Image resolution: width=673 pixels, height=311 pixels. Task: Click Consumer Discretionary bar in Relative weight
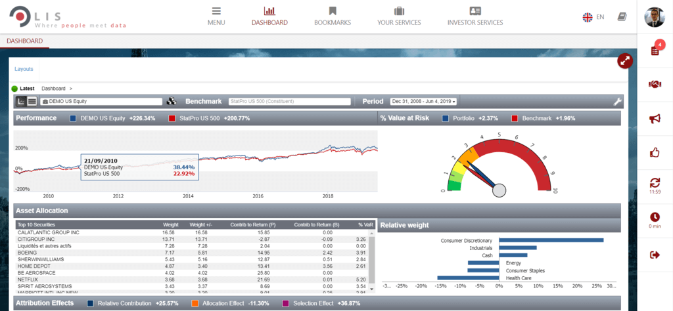pos(551,240)
